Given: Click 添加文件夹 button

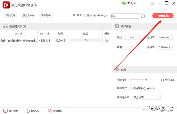Looking at the screenshot, I should (28, 15).
